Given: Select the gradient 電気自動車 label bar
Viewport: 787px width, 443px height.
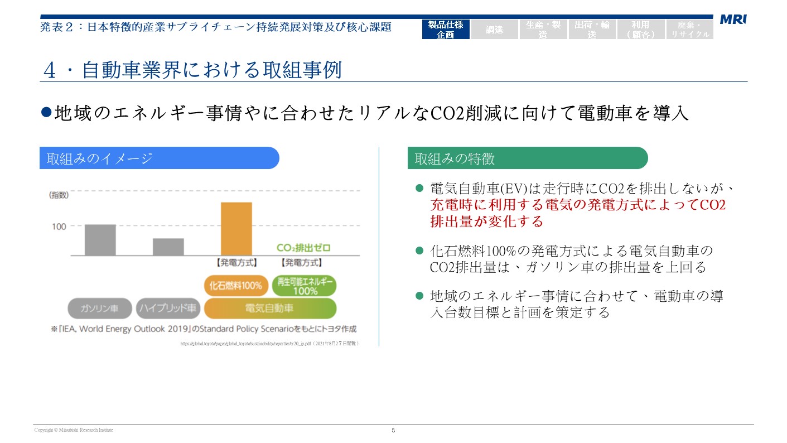Looking at the screenshot, I should click(x=270, y=308).
